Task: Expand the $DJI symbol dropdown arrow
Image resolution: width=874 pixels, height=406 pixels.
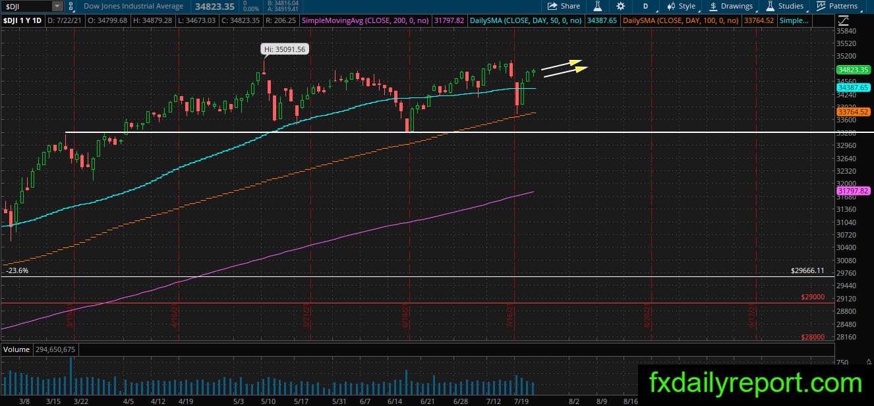Action: [57, 6]
